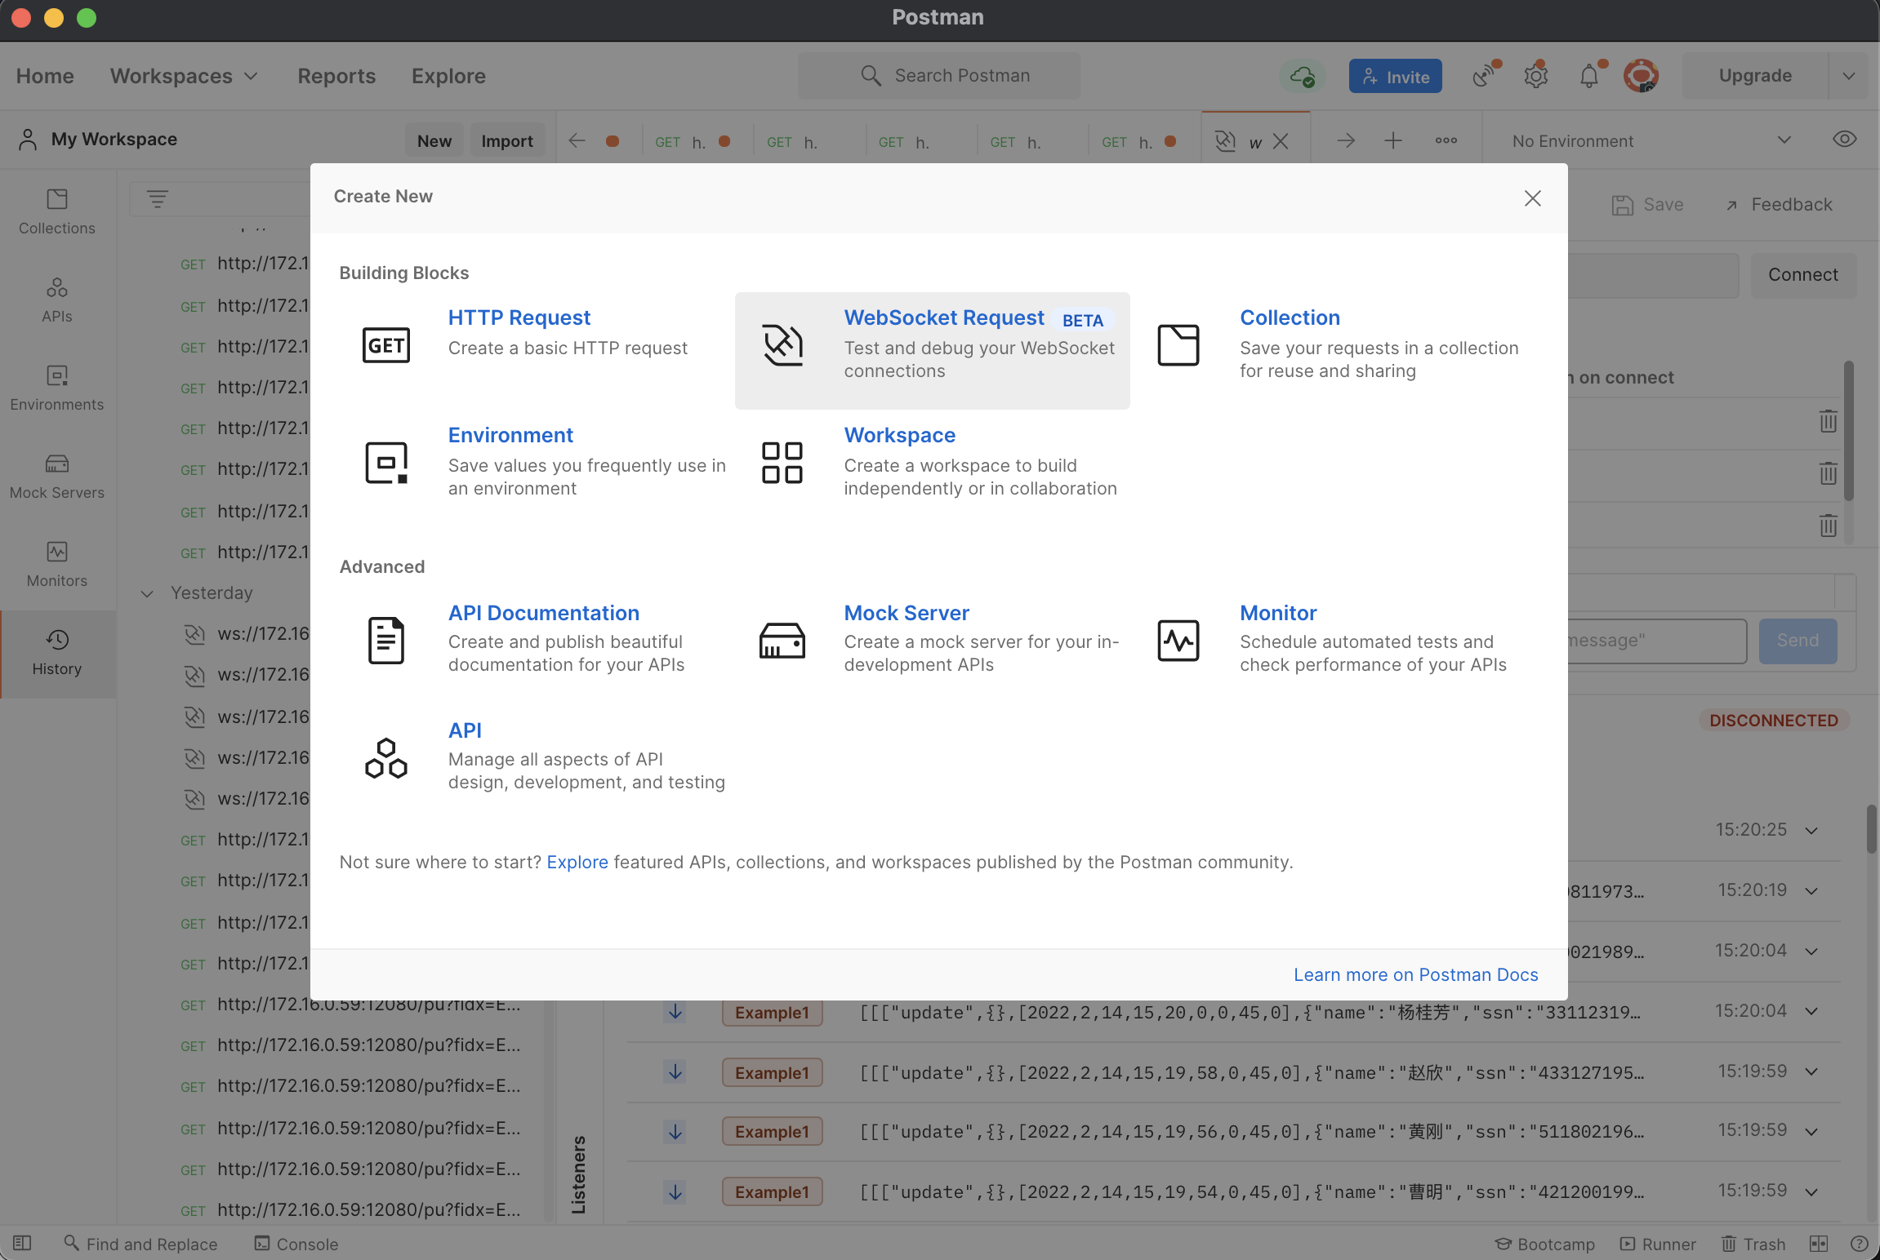Click the Environment icon in Create New

385,462
